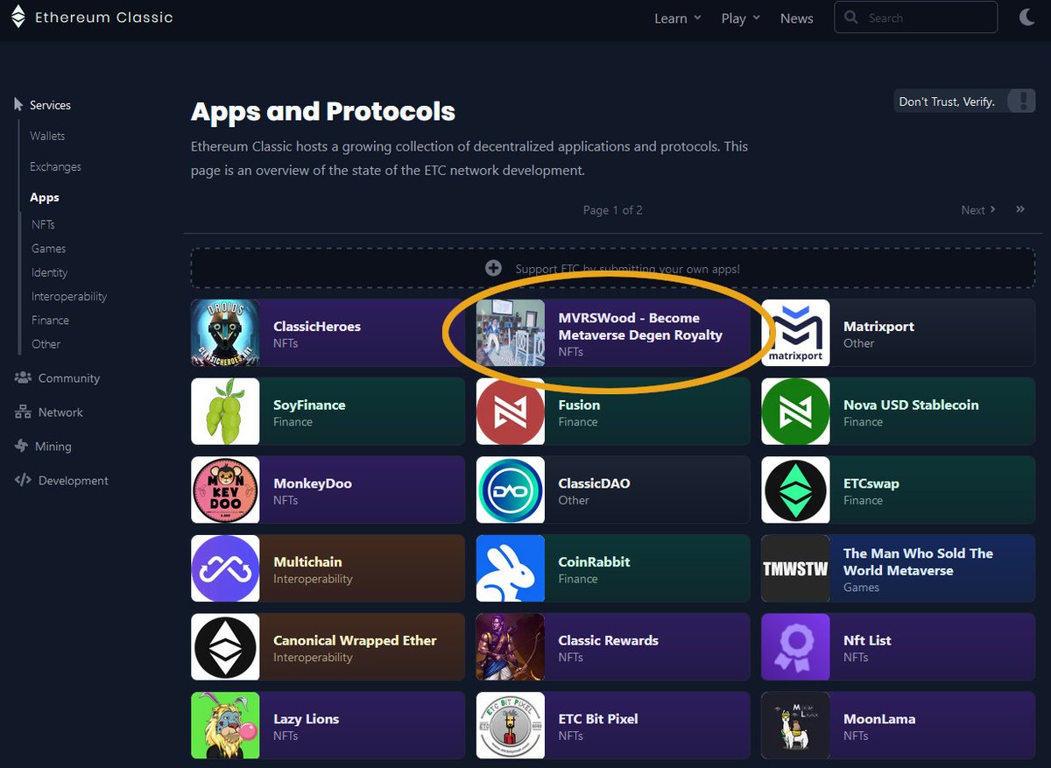Open Matrixport app logo
The width and height of the screenshot is (1051, 768).
click(x=795, y=333)
